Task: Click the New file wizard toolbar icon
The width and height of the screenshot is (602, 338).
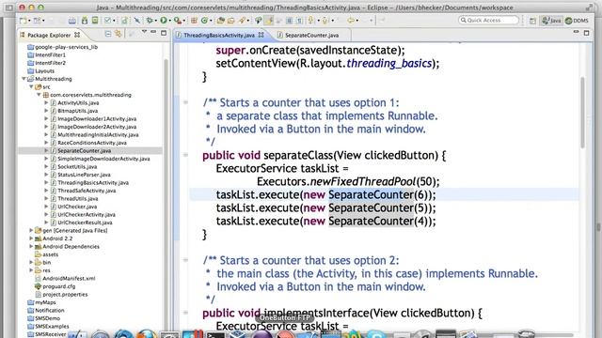Action: (23, 21)
